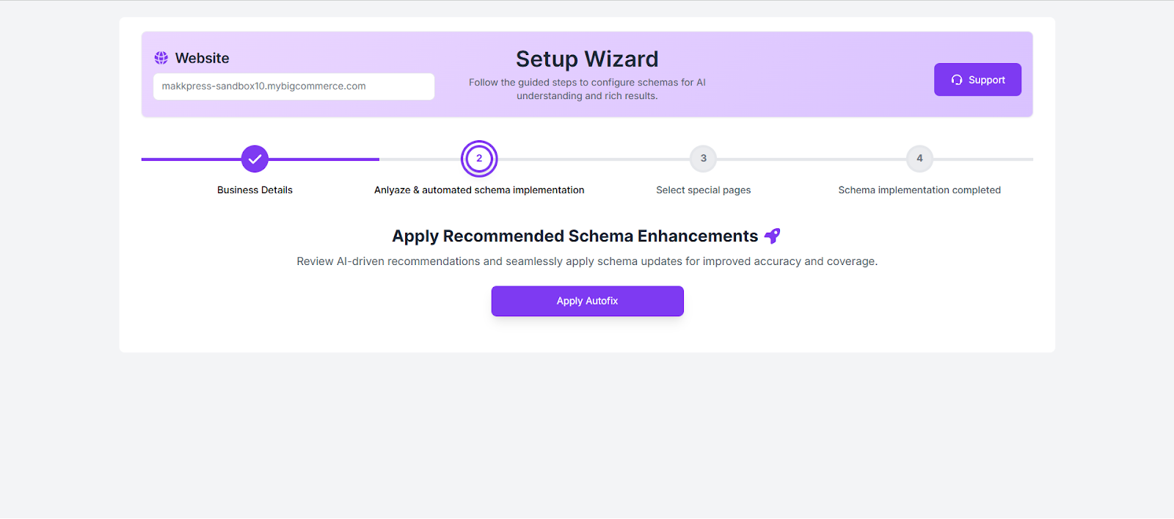
Task: Click the guided steps subtitle text
Action: point(587,89)
